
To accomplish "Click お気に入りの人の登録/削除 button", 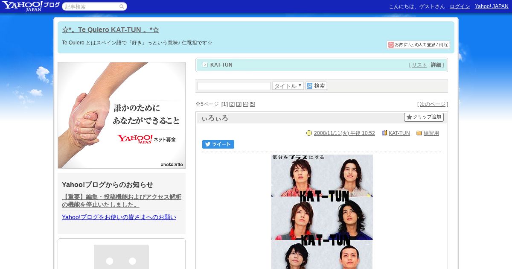I will 418,45.
